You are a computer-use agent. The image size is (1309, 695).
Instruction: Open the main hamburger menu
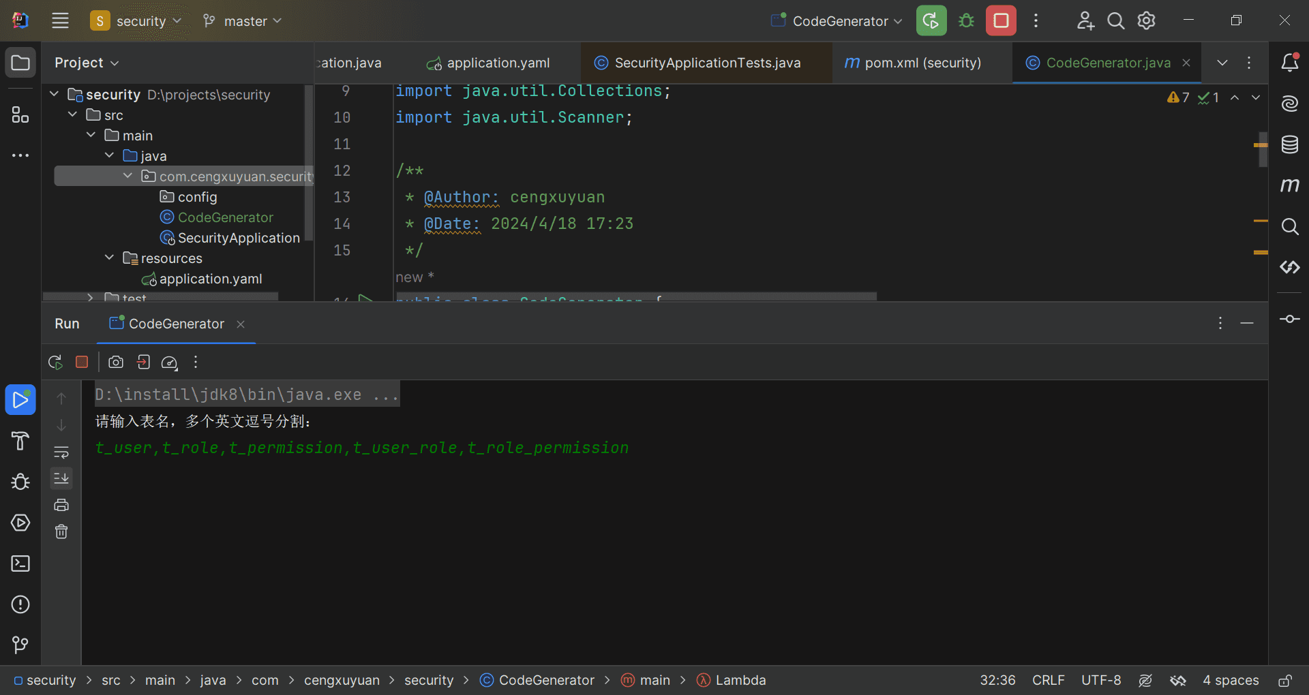pos(60,20)
